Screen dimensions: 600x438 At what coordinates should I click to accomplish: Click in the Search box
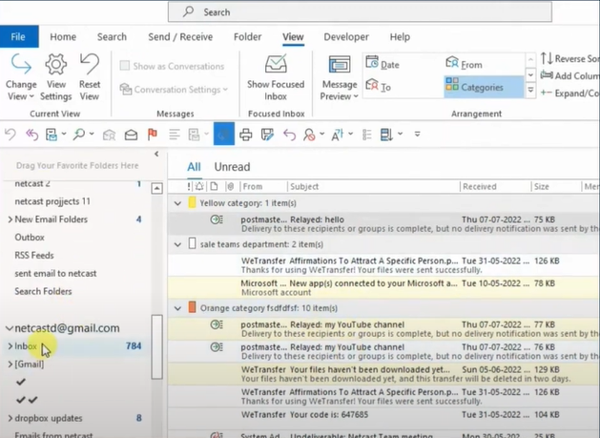(x=360, y=12)
